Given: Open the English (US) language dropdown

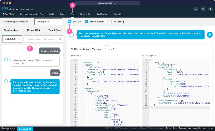Looking at the screenshot, I should pyautogui.click(x=12, y=39).
